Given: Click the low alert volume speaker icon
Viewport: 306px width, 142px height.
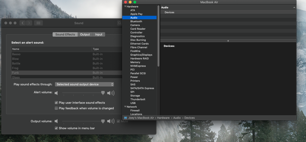Looking at the screenshot, I should point(56,93).
